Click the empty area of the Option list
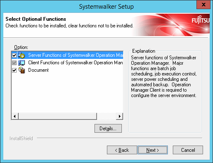This screenshot has height=163, width=213. [x=67, y=93]
